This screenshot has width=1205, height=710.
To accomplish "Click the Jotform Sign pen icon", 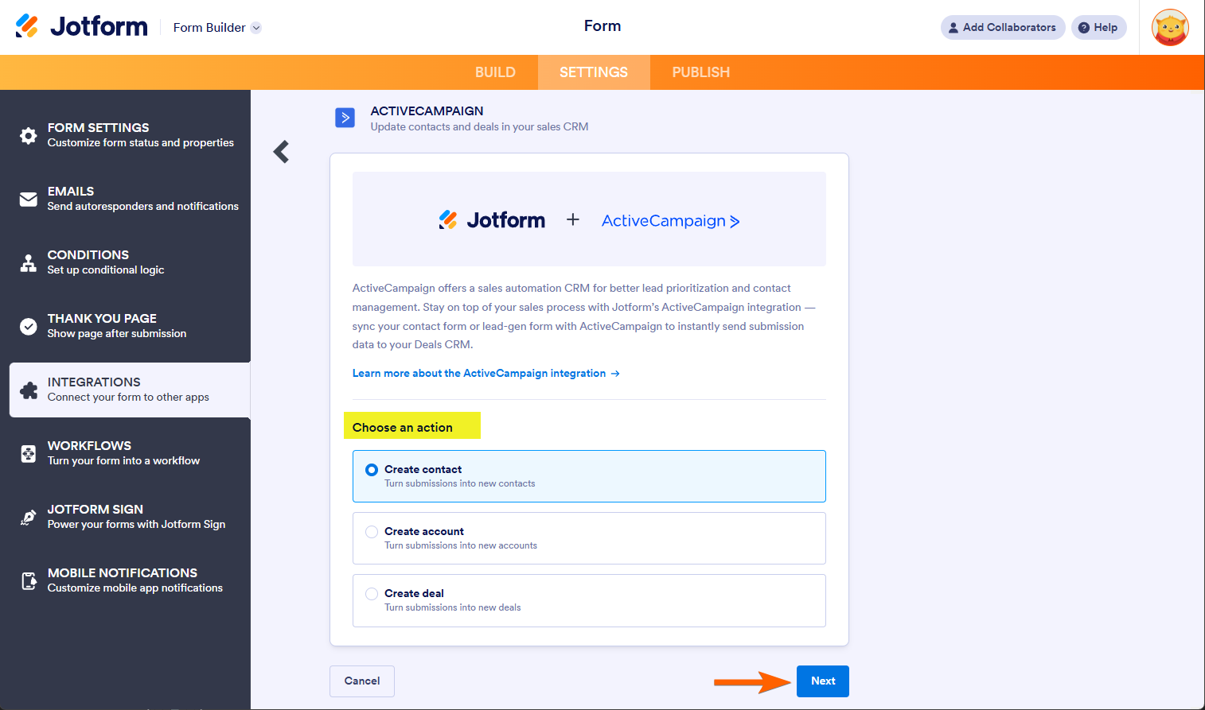I will [x=29, y=517].
